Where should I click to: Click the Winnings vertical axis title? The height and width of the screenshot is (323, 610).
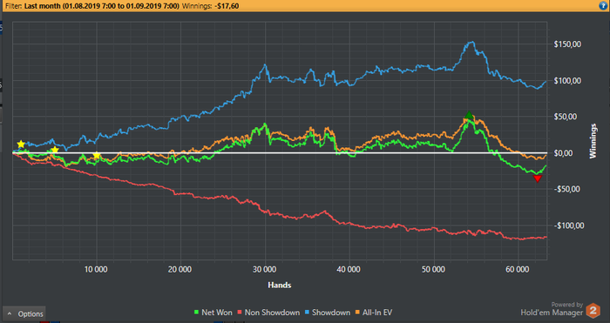[593, 141]
